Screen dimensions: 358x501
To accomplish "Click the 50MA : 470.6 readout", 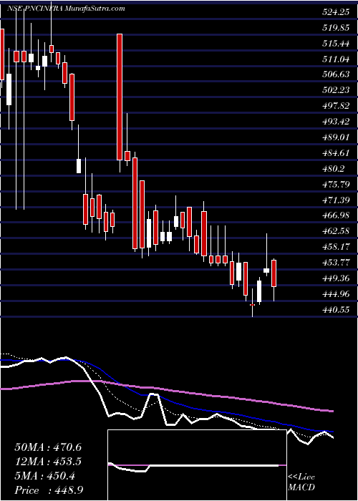I will click(x=48, y=447).
